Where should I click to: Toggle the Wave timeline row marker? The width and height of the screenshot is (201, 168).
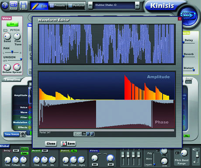pos(29,112)
